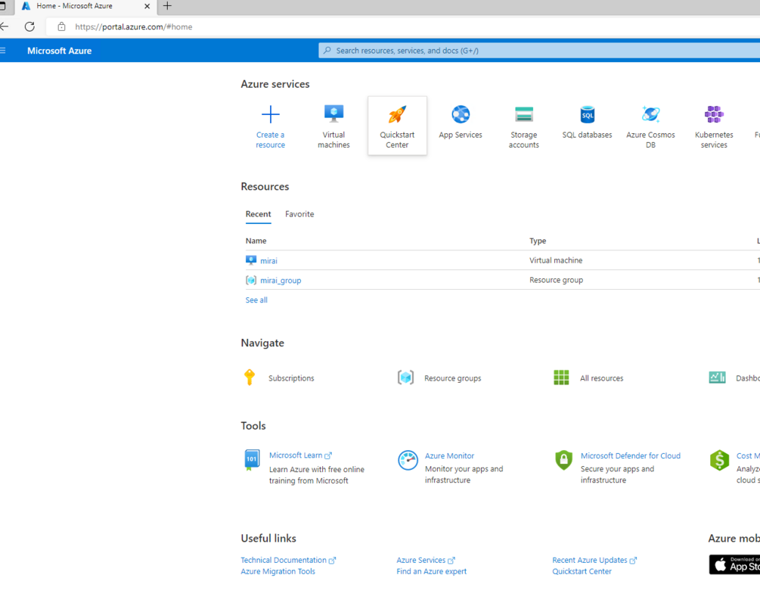Click See all under Resources
The width and height of the screenshot is (760, 606).
click(256, 300)
